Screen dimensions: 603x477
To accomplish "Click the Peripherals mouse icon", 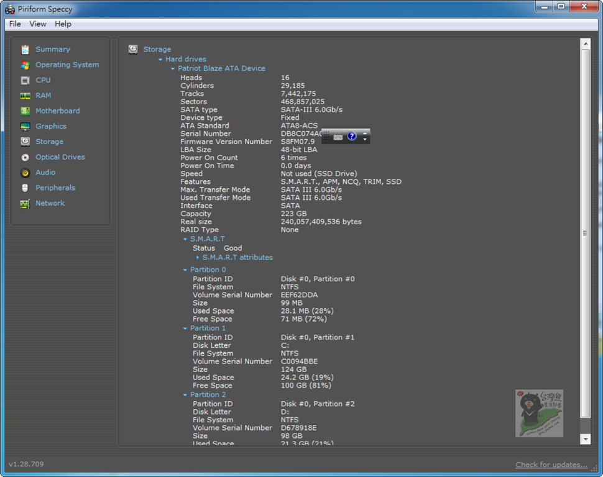I will [25, 188].
